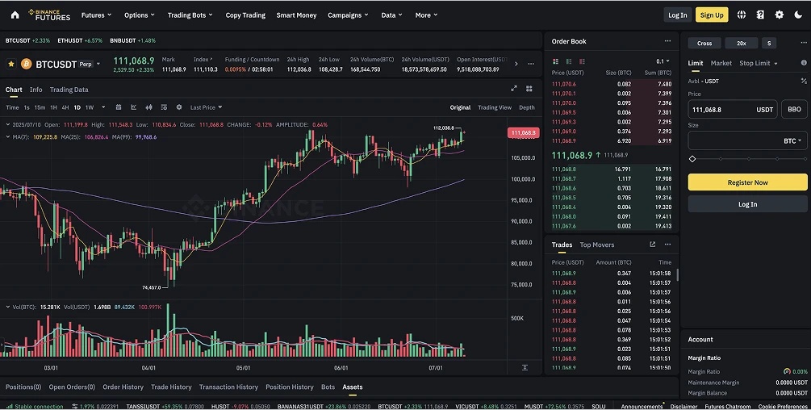Switch chart to Trading View
This screenshot has width=811, height=410.
(495, 107)
